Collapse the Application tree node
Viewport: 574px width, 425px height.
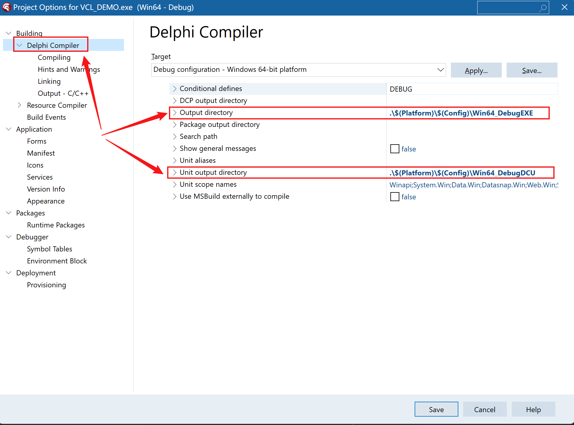click(9, 129)
